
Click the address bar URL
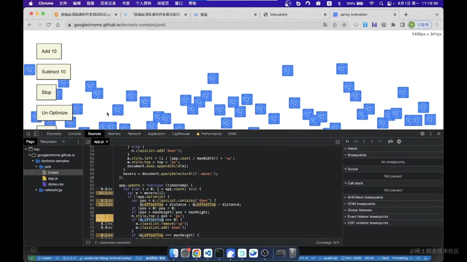pyautogui.click(x=120, y=25)
